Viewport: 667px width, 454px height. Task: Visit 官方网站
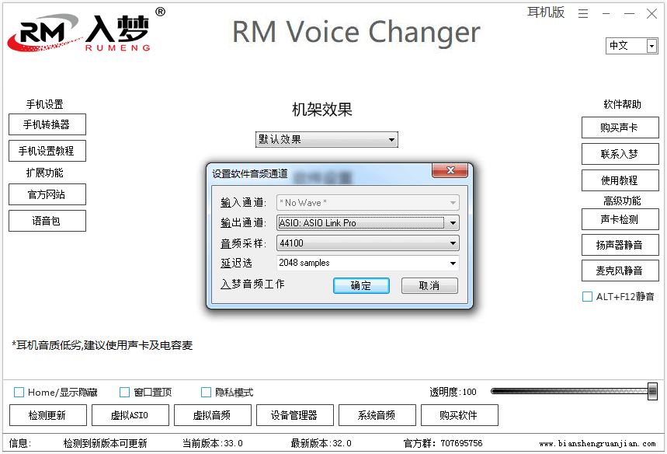click(47, 194)
